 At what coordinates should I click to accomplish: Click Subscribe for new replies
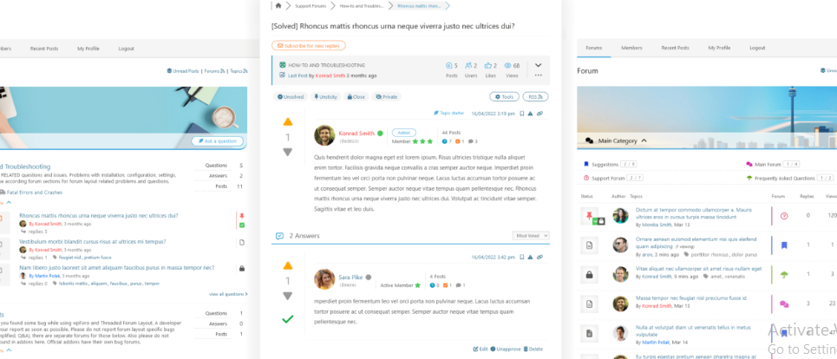[309, 45]
